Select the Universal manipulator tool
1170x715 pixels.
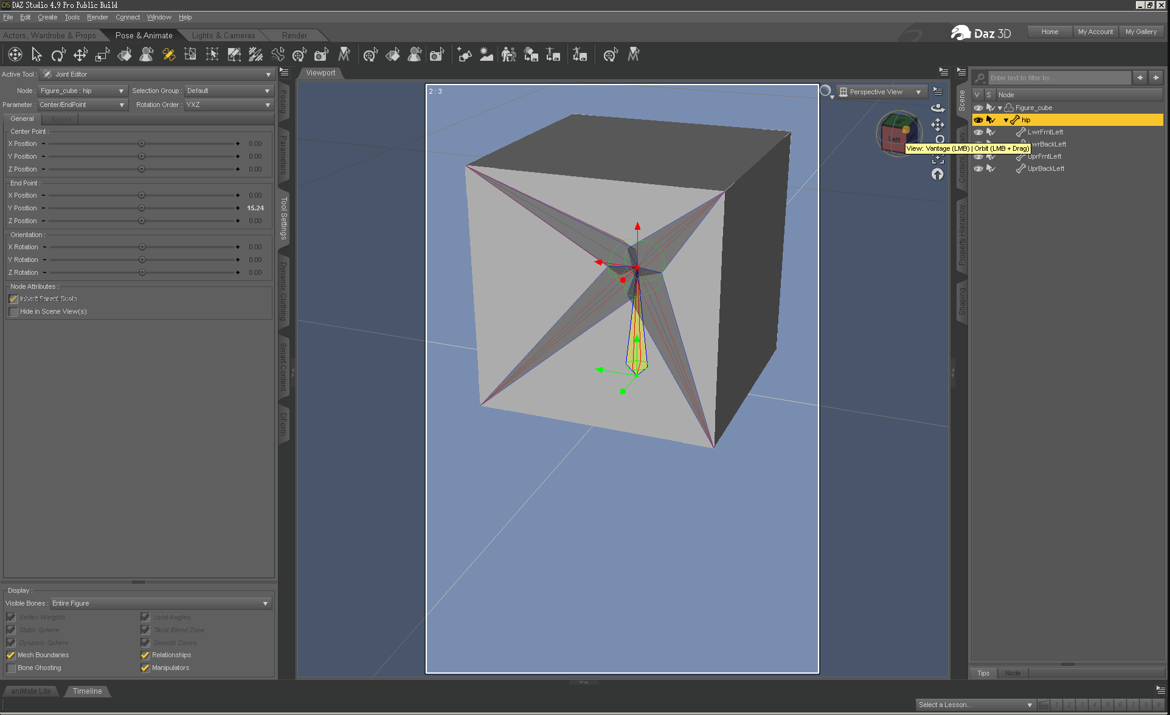[x=15, y=55]
